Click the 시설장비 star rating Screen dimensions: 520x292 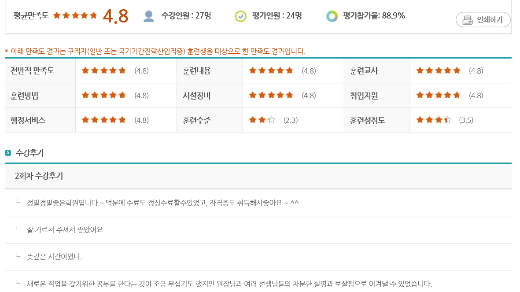(x=271, y=95)
